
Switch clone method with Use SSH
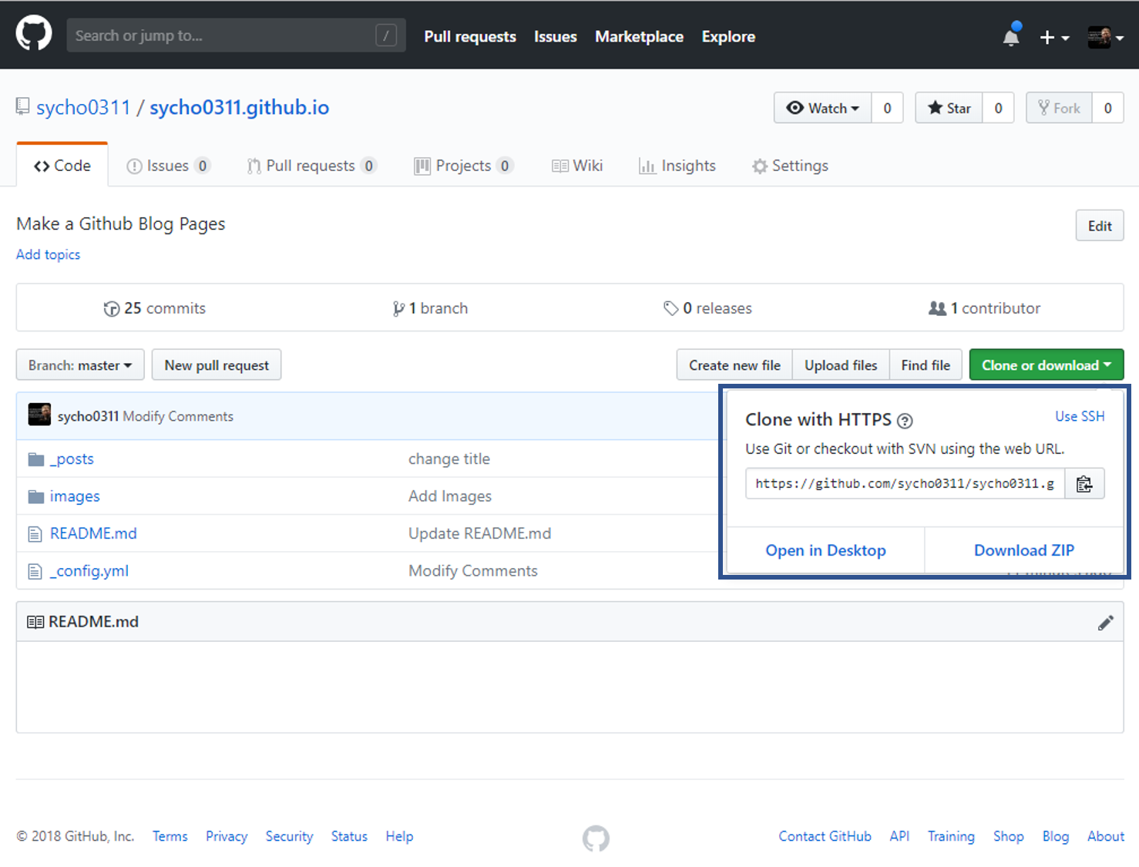(x=1080, y=416)
